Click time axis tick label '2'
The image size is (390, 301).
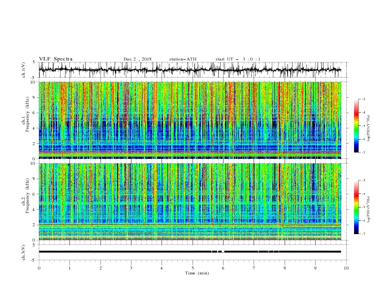100,268
